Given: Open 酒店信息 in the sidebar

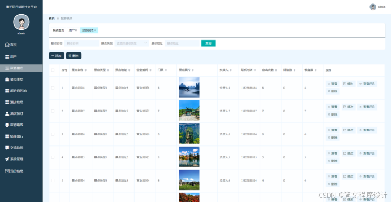Looking at the screenshot, I should click(21, 102).
